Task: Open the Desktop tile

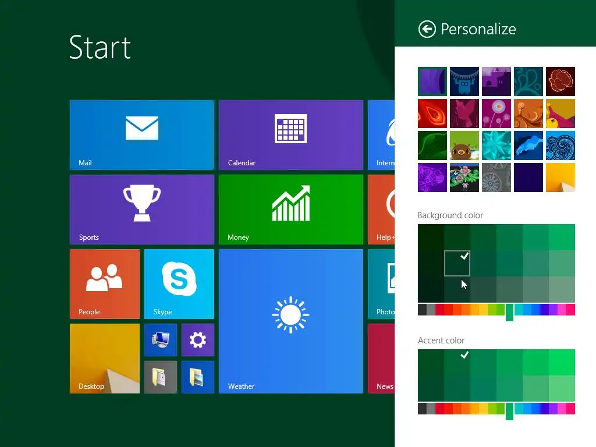Action: (105, 359)
